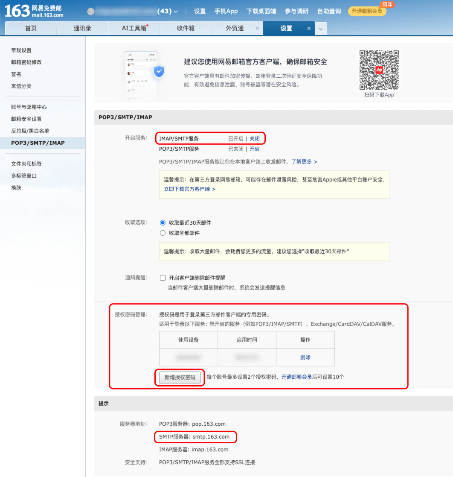Click the 扫码下载App caption
This screenshot has height=477, width=453.
(379, 95)
